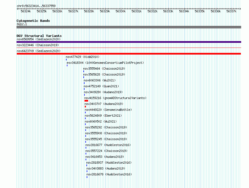This screenshot has width=249, height=188.
Task: Click the 8q12.1 band name text
Action: [x=22, y=24]
